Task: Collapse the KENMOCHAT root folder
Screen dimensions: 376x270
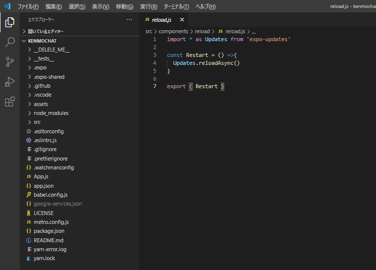Action: (24, 41)
